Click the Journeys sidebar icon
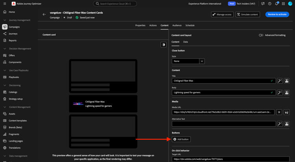 [5, 34]
